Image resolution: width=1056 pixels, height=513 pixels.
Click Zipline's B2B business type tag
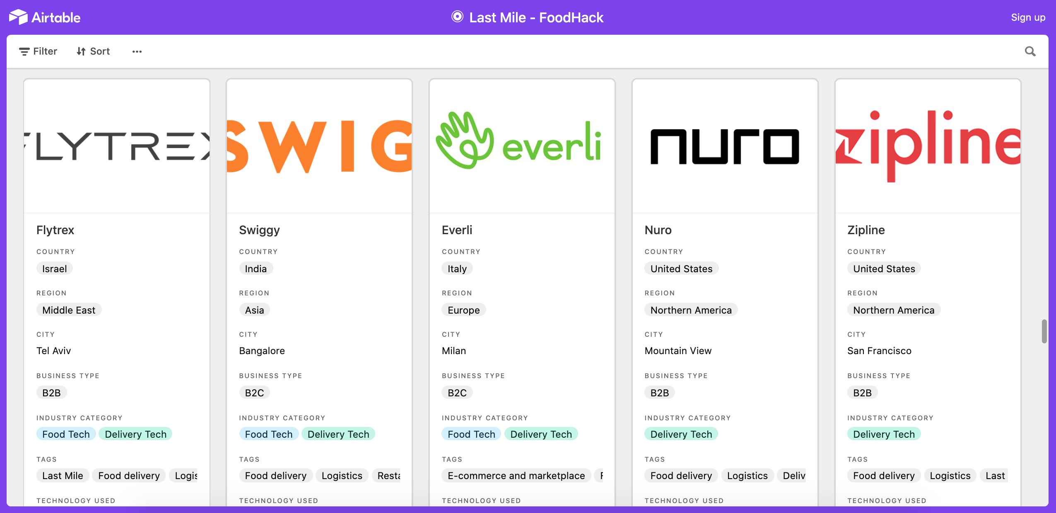click(862, 393)
